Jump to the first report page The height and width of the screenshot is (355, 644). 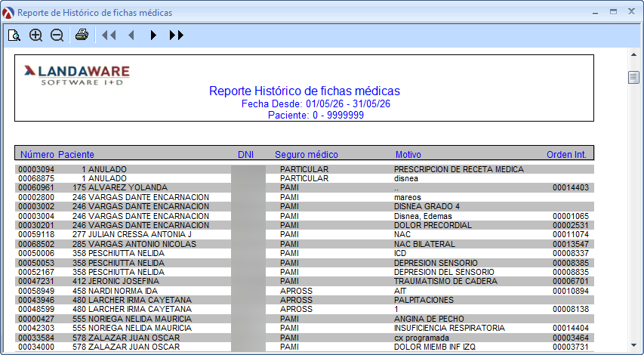click(x=109, y=35)
